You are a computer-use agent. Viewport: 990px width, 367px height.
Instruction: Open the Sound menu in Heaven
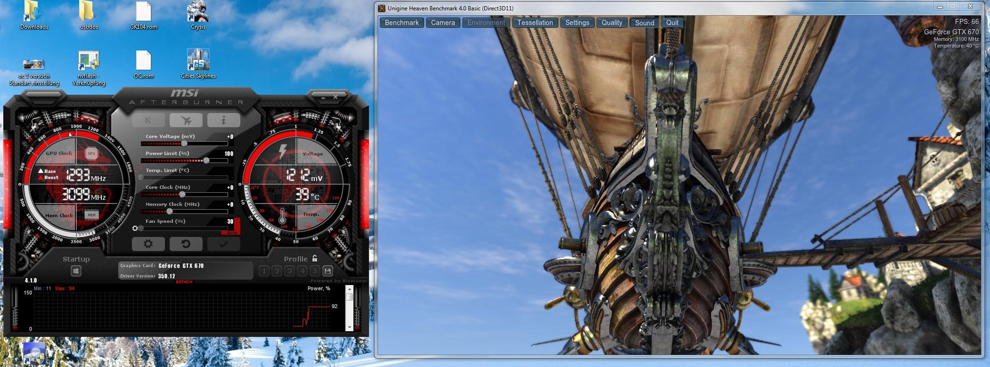pos(644,23)
